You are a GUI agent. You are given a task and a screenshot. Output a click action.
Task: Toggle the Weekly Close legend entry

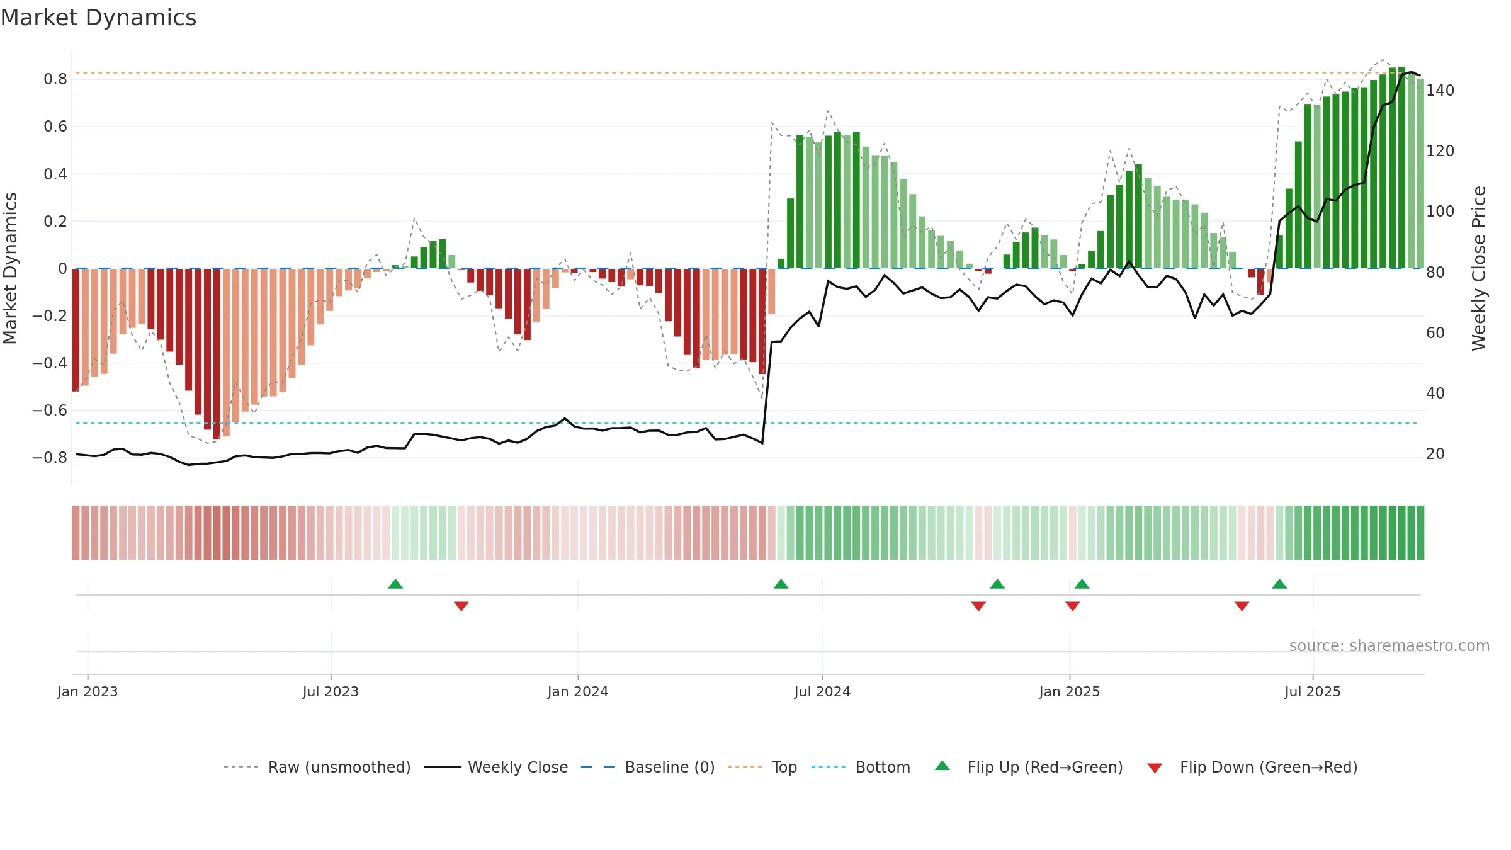(x=496, y=767)
